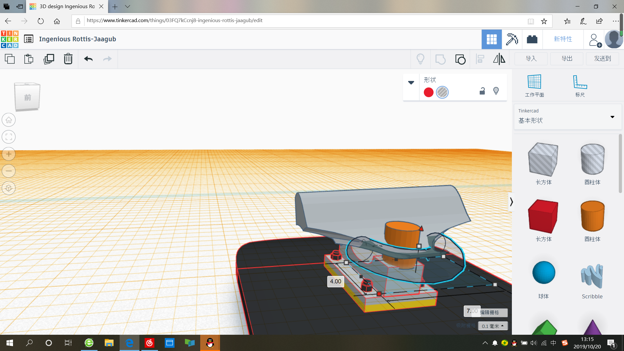Click the browser address bar URL
This screenshot has width=624, height=351.
click(175, 20)
